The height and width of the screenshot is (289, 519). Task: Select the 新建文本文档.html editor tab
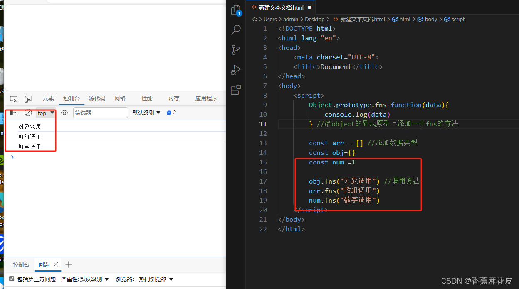(281, 7)
